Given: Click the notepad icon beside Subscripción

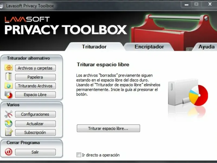Looking at the screenshot, I should pyautogui.click(x=9, y=132).
